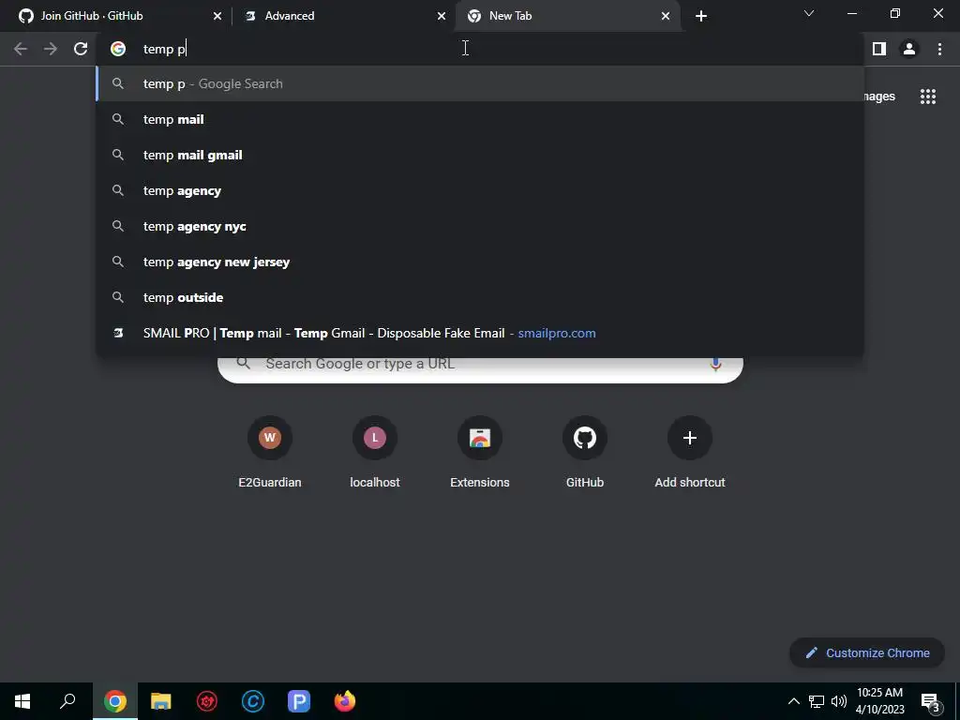Open the blue C taskbar app
Viewport: 960px width, 720px height.
(253, 701)
